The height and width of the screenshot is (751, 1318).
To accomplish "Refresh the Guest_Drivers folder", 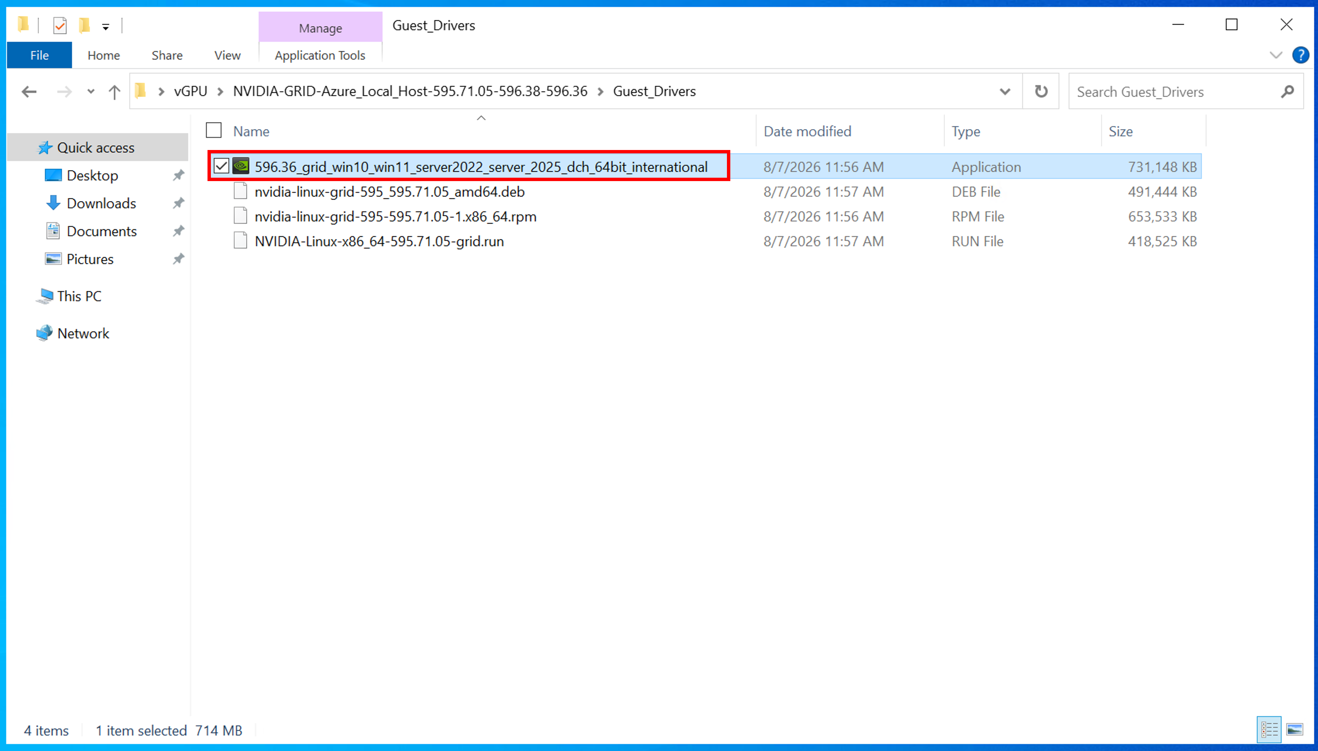I will [x=1041, y=91].
